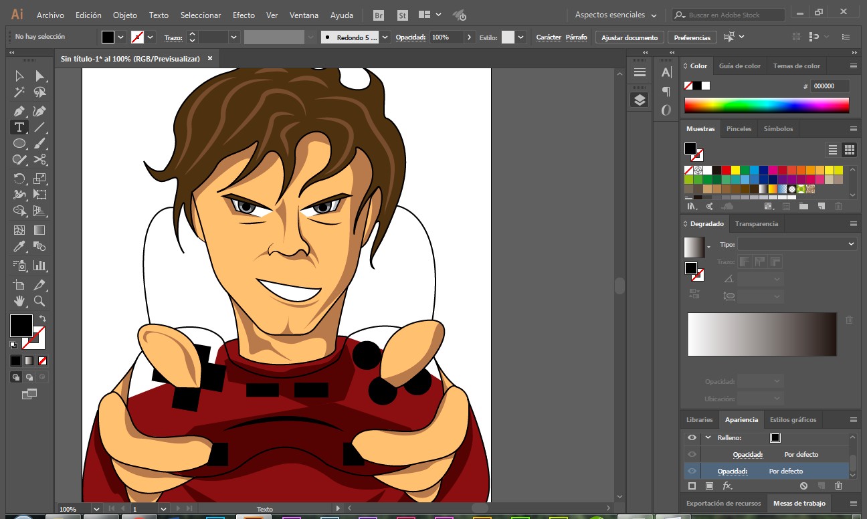The image size is (867, 519).
Task: Pick the Magic Wand tool
Action: pyautogui.click(x=19, y=92)
